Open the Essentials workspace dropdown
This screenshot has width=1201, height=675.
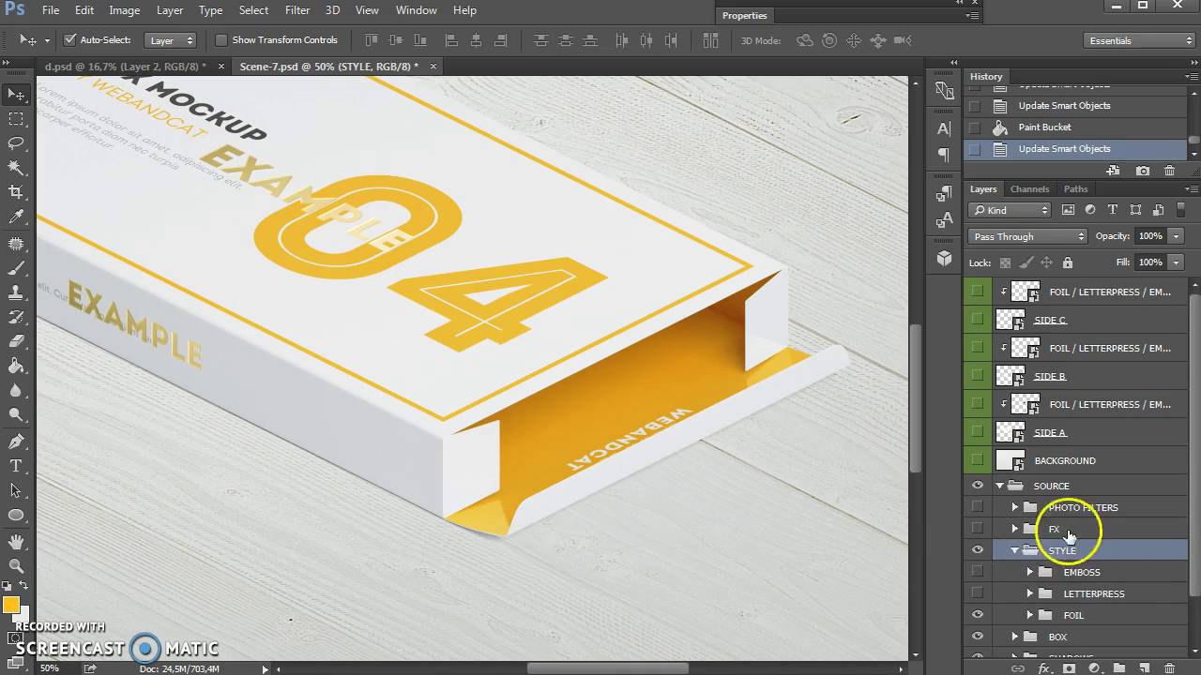click(1138, 40)
